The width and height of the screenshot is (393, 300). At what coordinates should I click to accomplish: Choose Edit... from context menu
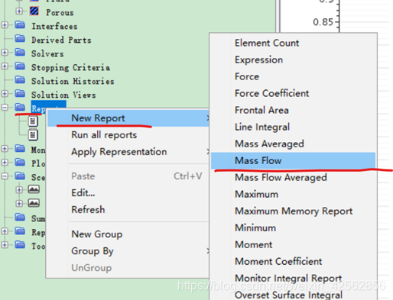(x=128, y=193)
